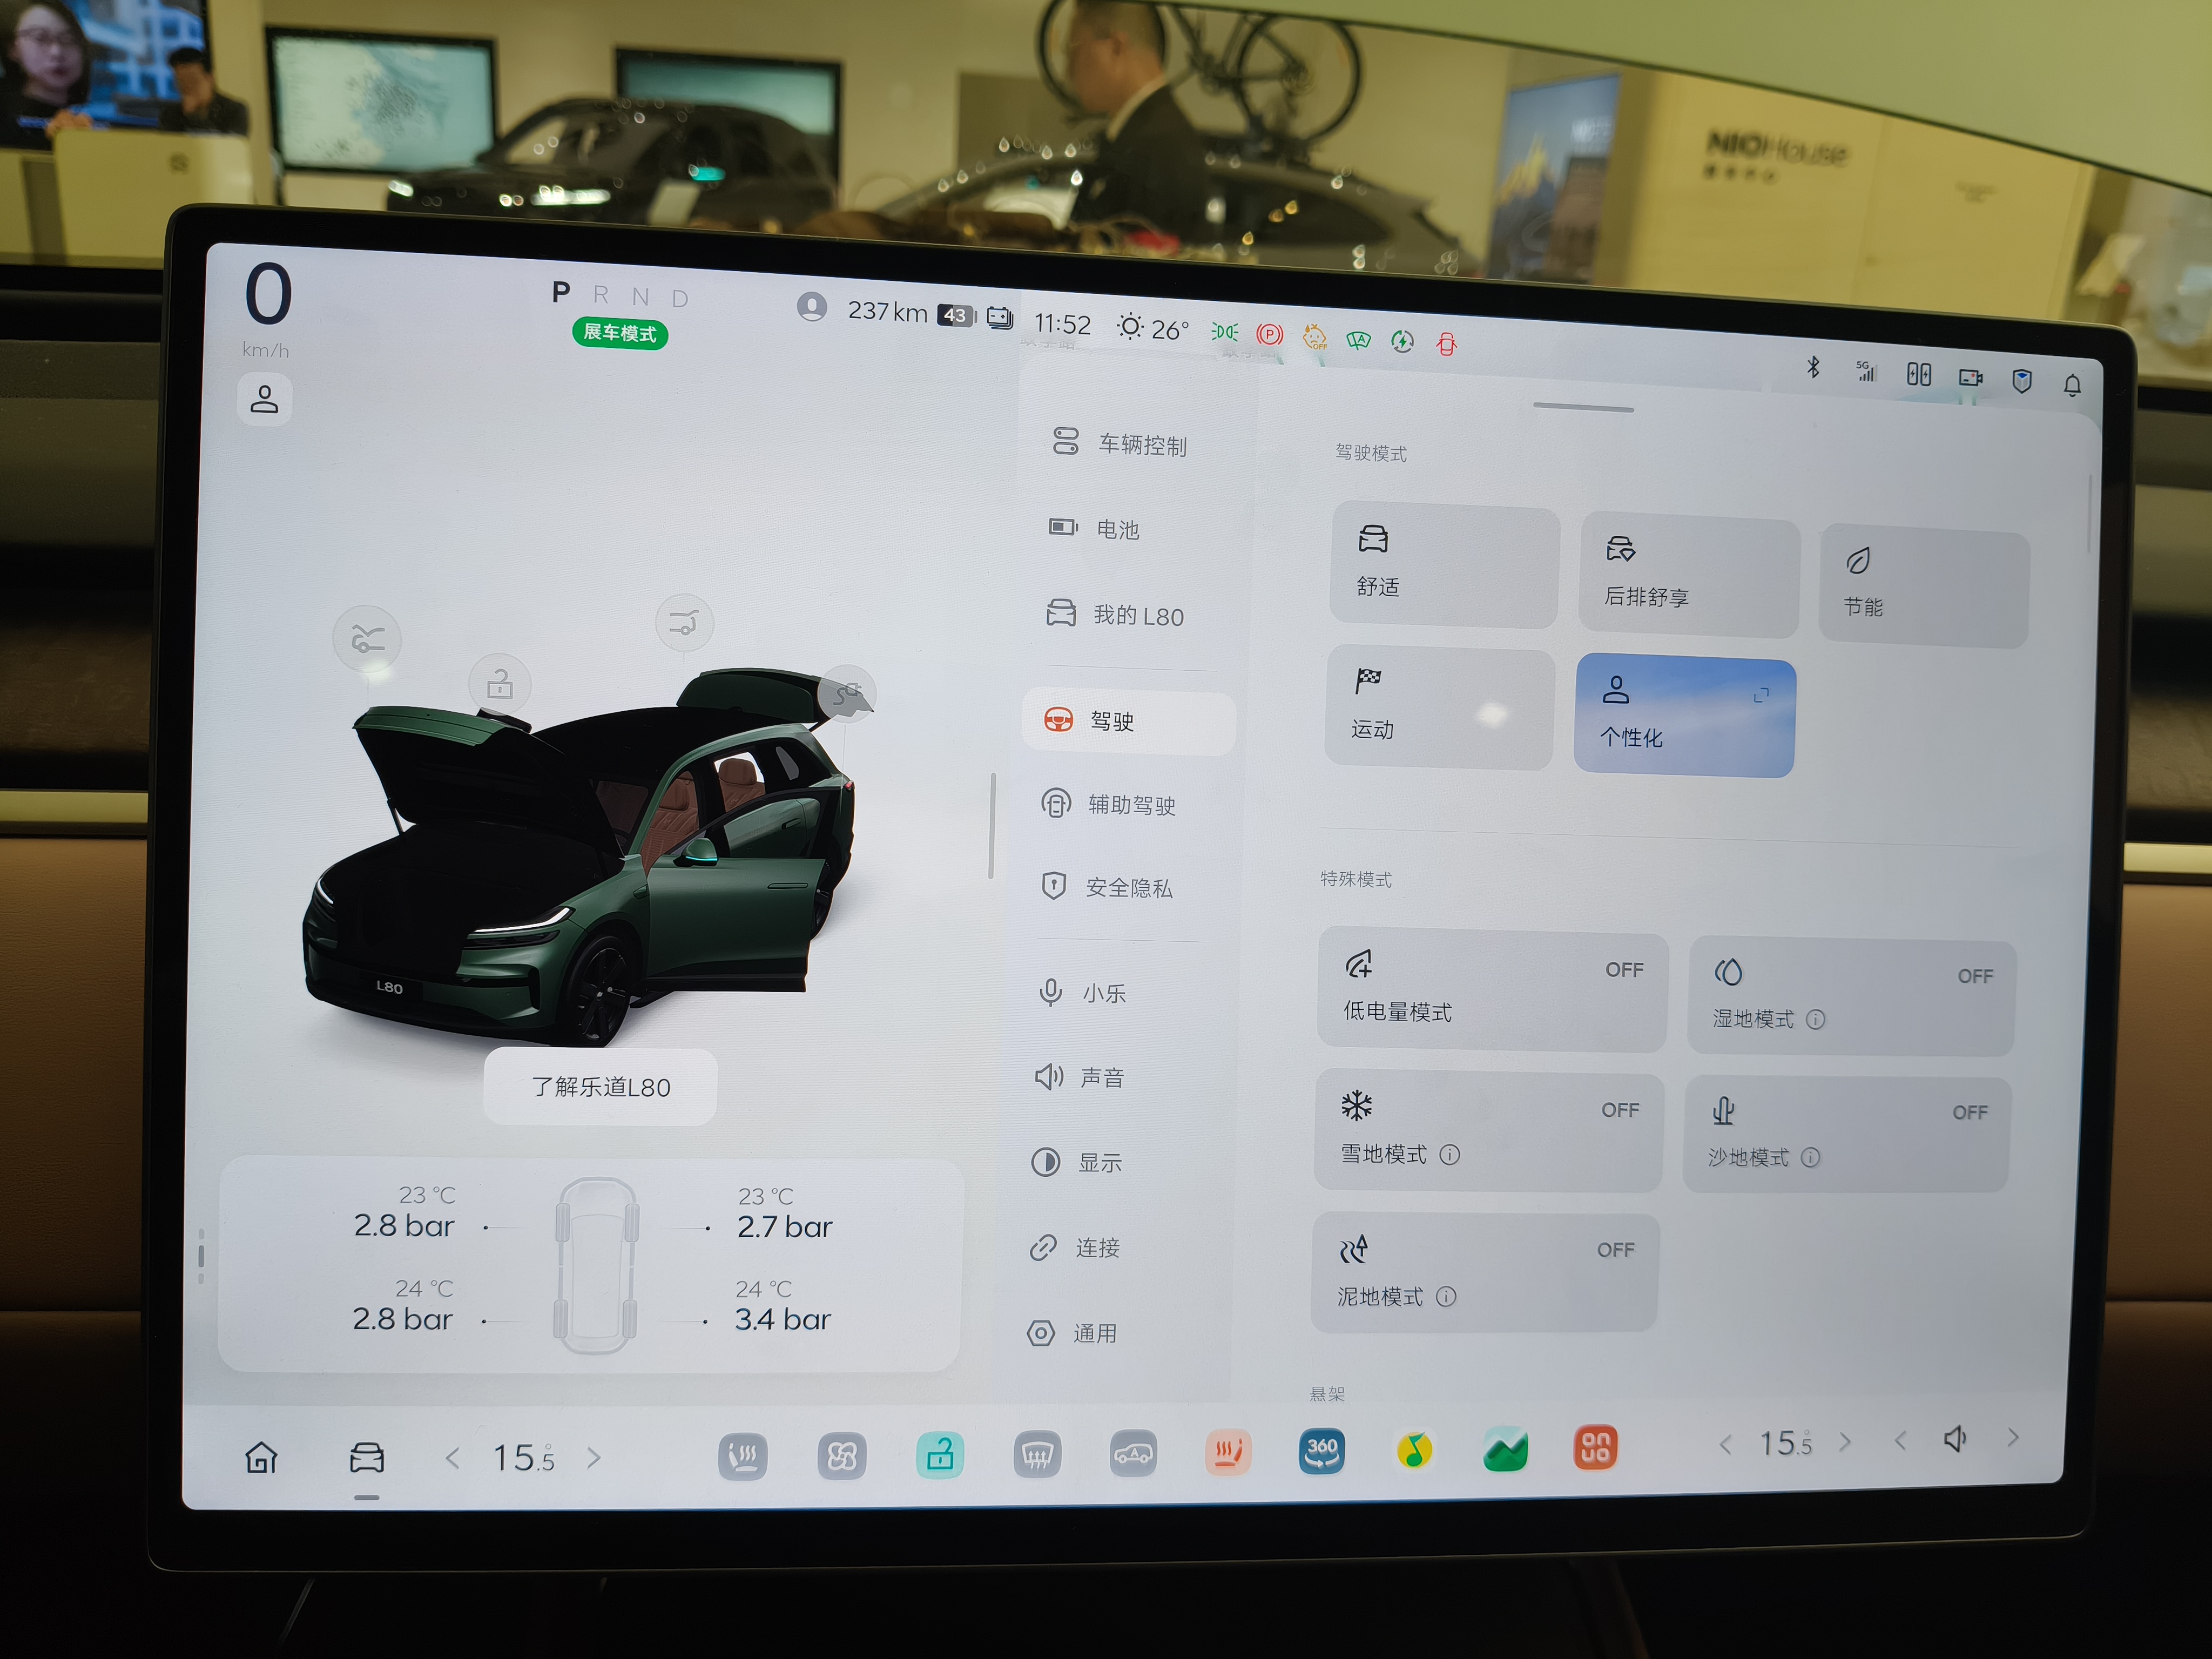Click the volume speaker icon

[x=1955, y=1439]
